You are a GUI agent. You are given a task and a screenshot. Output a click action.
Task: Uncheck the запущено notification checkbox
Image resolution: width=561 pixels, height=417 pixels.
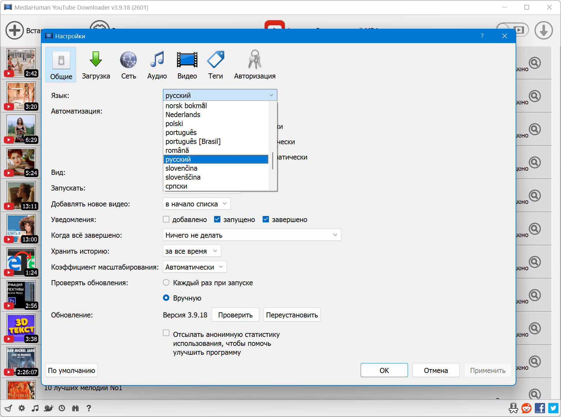(217, 219)
